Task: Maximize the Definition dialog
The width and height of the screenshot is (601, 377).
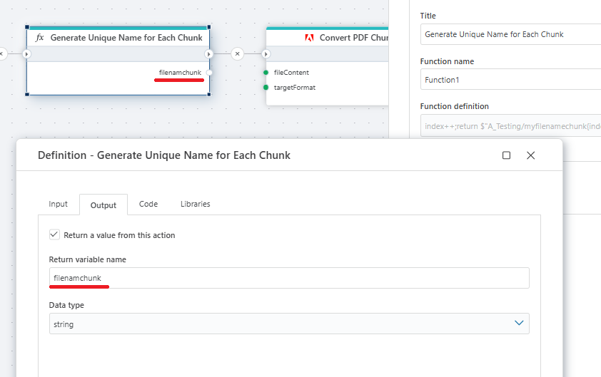Action: 507,155
